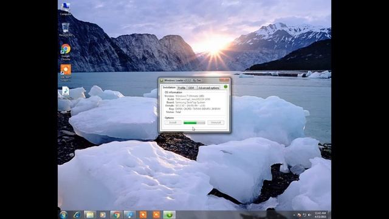The height and width of the screenshot is (219, 389).
Task: Open Windows Media Player from the taskbar
Action: [103, 215]
